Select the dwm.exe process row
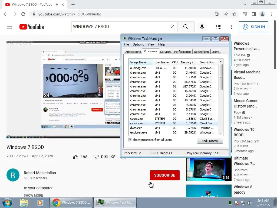Viewport: 277px width, 208px height. pyautogui.click(x=173, y=128)
